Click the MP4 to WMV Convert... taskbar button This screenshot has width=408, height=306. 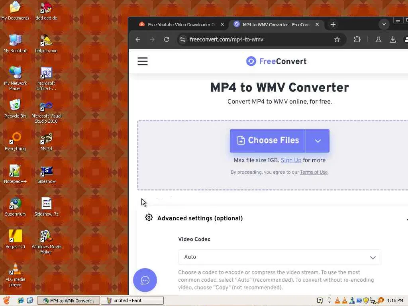(69, 300)
